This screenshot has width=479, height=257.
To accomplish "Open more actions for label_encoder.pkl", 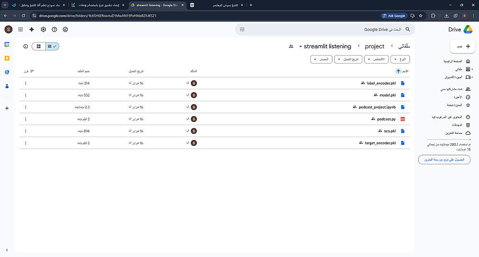I will click(26, 83).
